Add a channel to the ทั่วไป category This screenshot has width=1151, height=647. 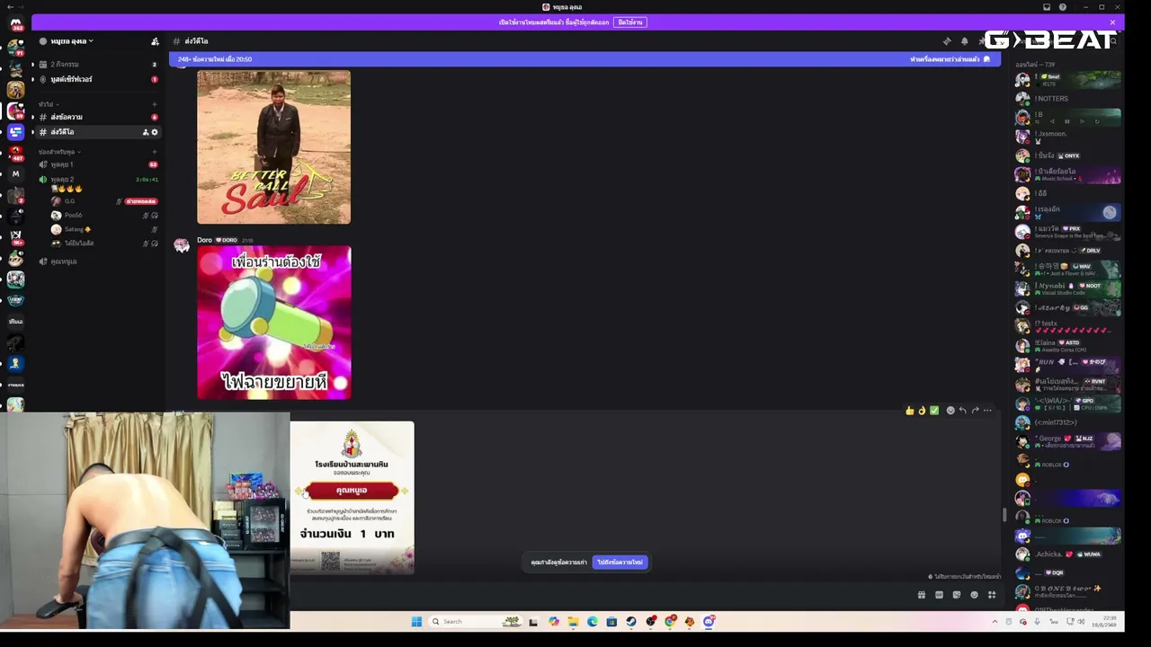click(x=155, y=104)
